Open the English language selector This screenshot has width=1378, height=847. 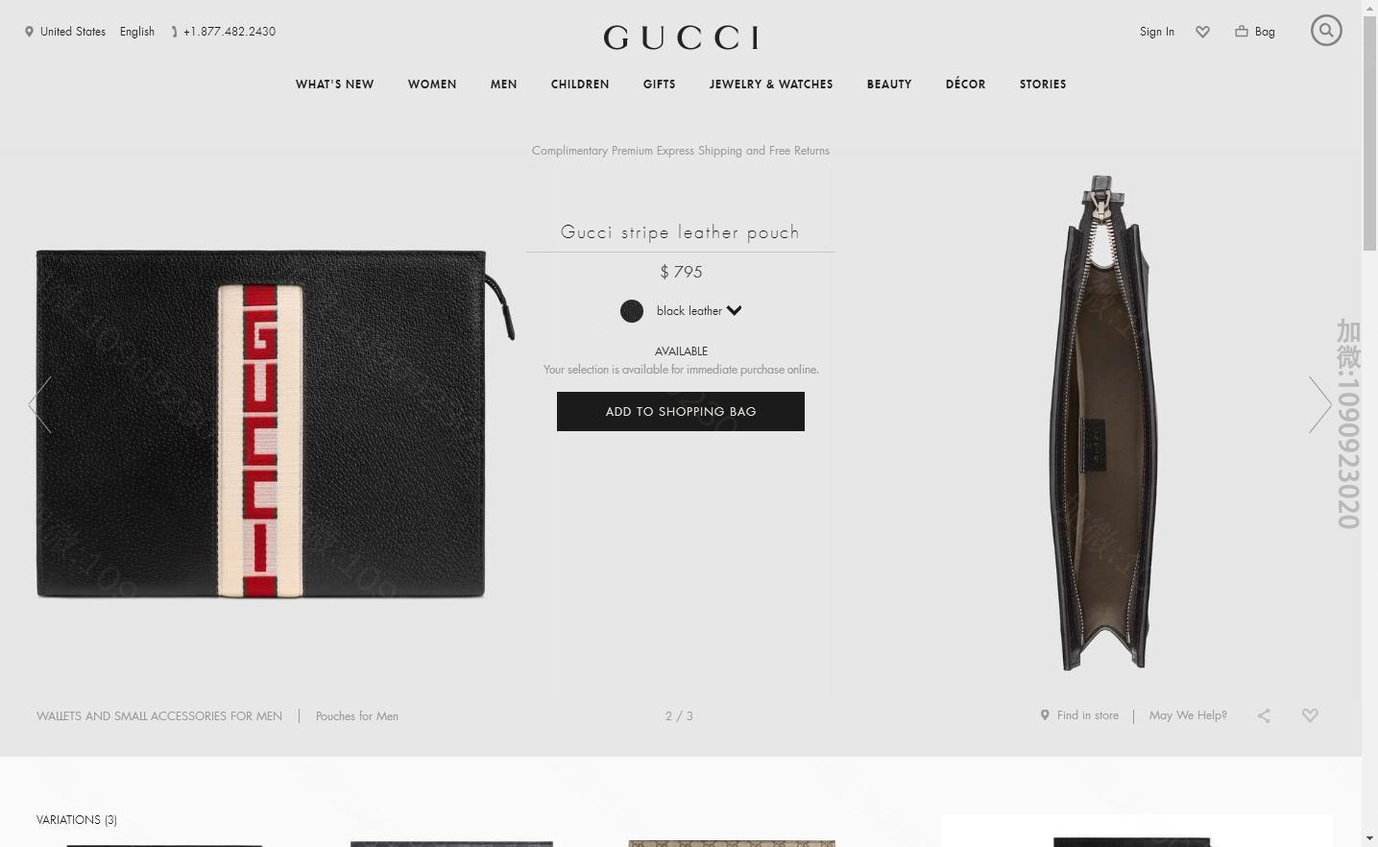click(137, 32)
